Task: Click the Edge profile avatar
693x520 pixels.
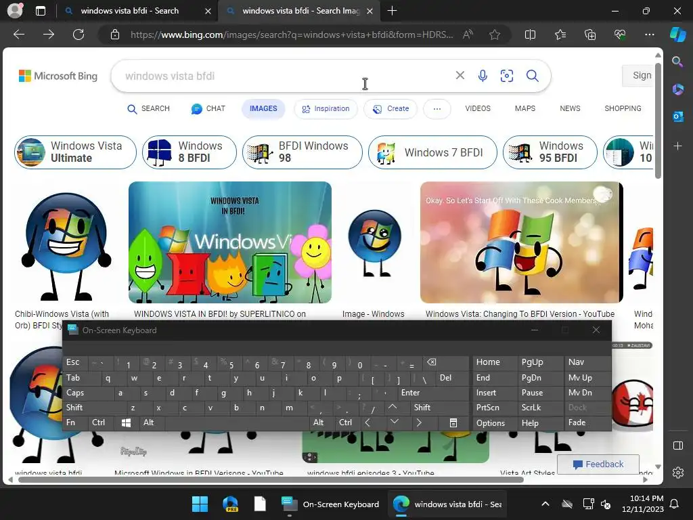Action: [15, 10]
